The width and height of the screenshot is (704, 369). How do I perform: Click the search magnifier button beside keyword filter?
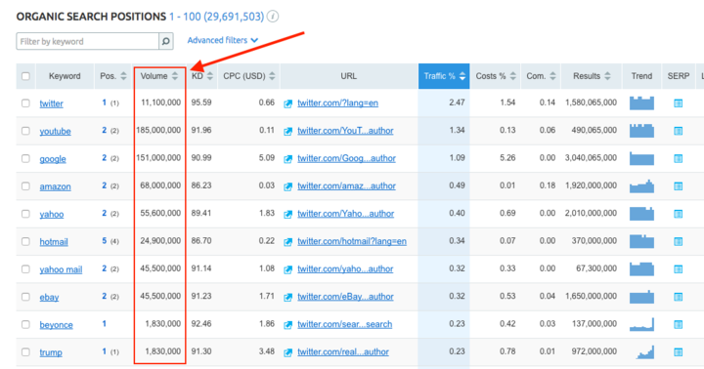165,41
